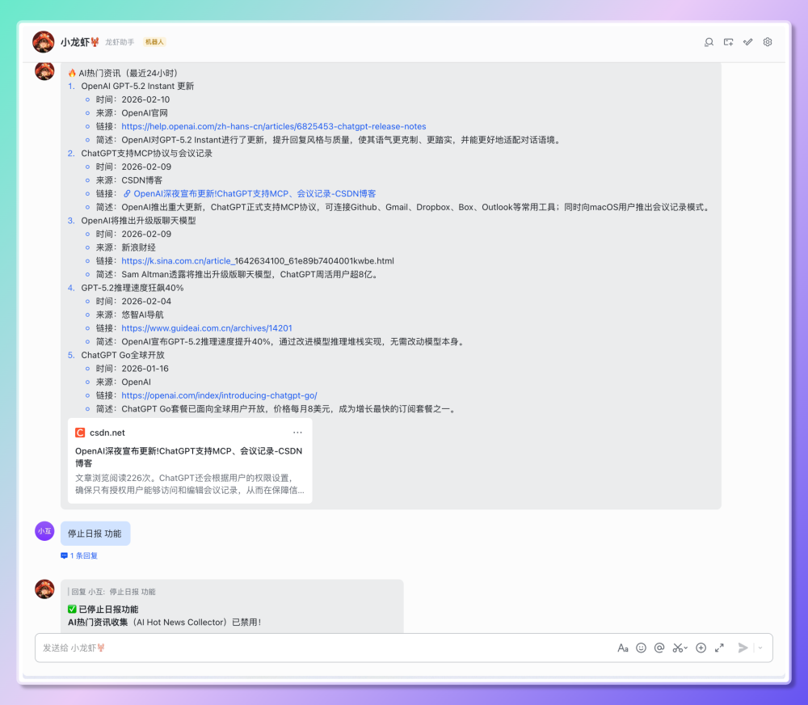Image resolution: width=808 pixels, height=705 pixels.
Task: Open the emoji picker in the input bar
Action: tap(641, 648)
